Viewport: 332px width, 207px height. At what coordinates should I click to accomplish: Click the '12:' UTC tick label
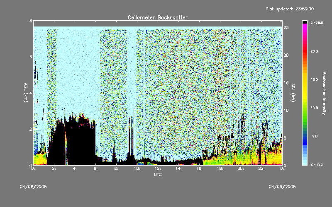coord(158,168)
